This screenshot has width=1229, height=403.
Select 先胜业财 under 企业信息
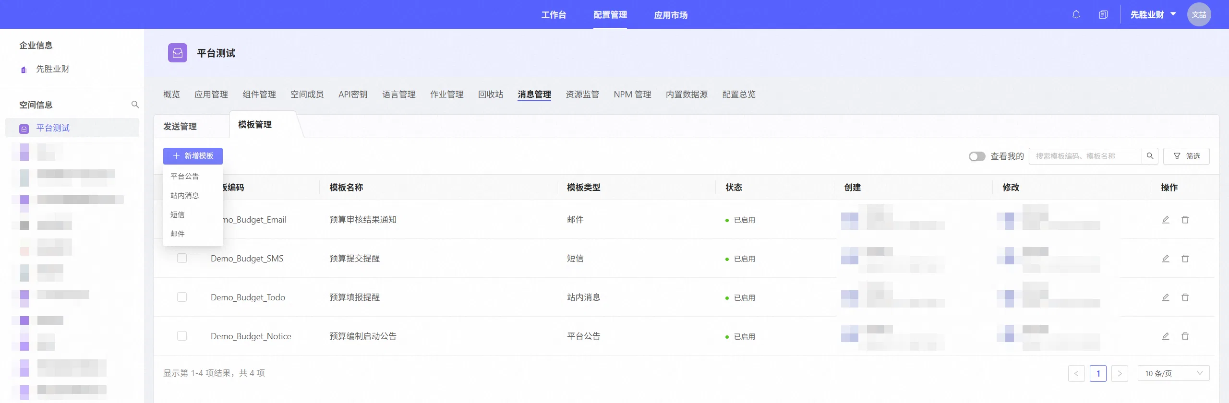[53, 69]
